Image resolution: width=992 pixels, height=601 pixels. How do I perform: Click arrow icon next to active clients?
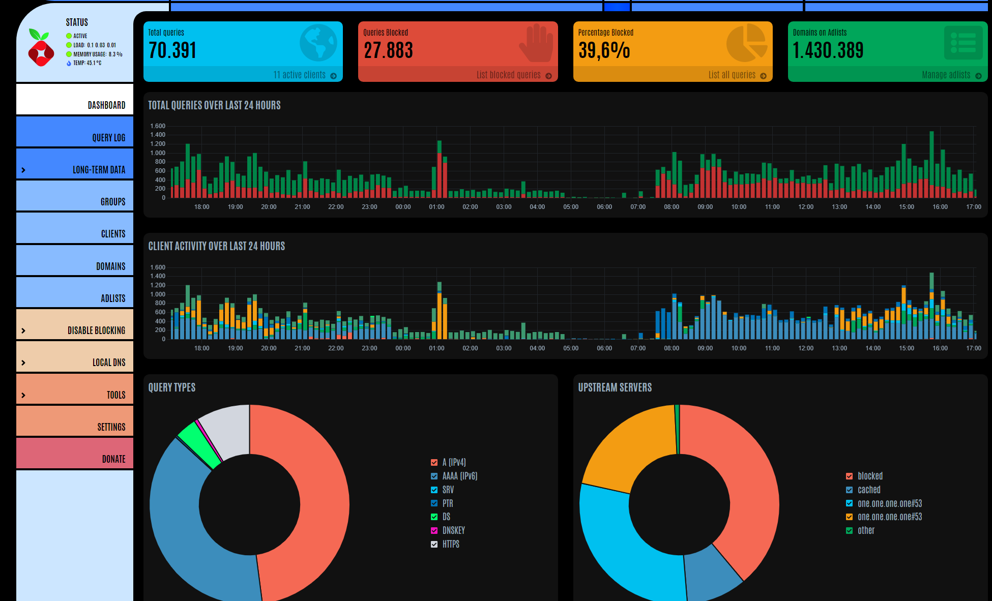click(x=334, y=76)
